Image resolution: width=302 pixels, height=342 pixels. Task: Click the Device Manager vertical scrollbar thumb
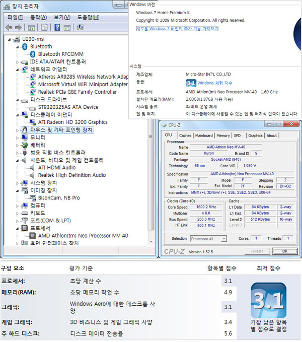(151, 175)
